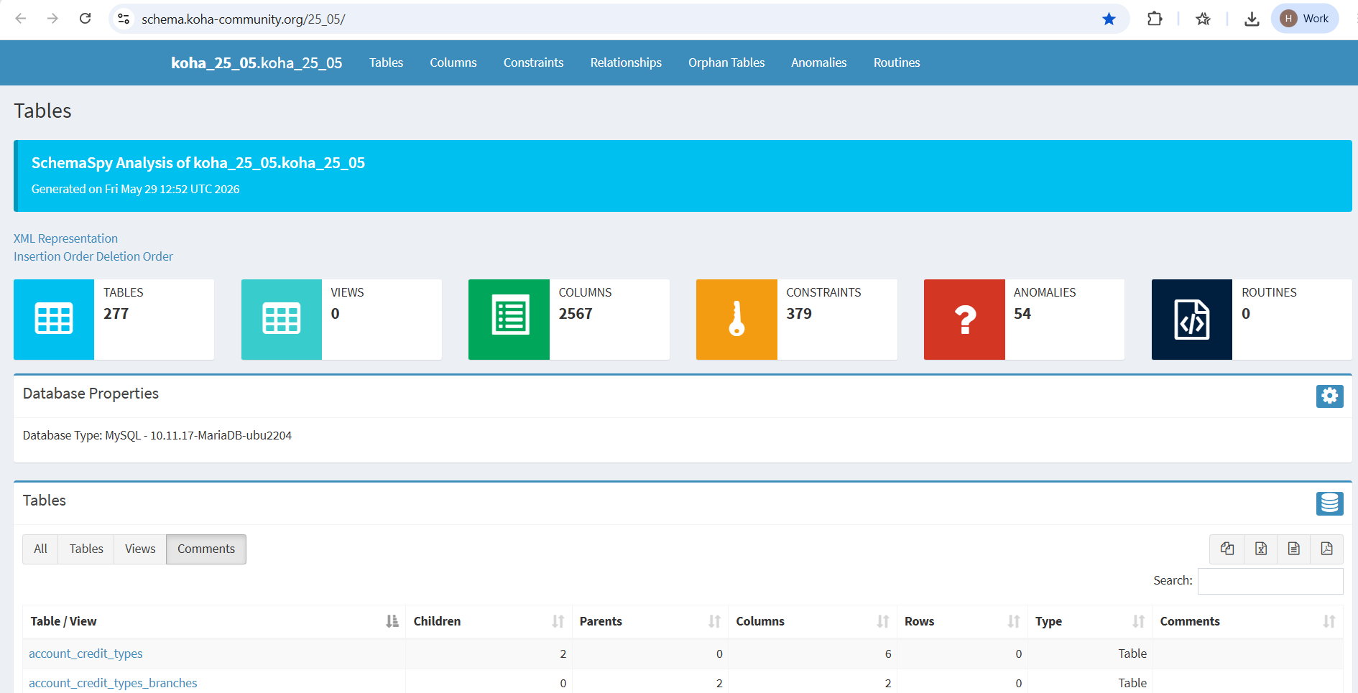View the Anomalies page
Image resolution: width=1358 pixels, height=693 pixels.
[x=819, y=63]
